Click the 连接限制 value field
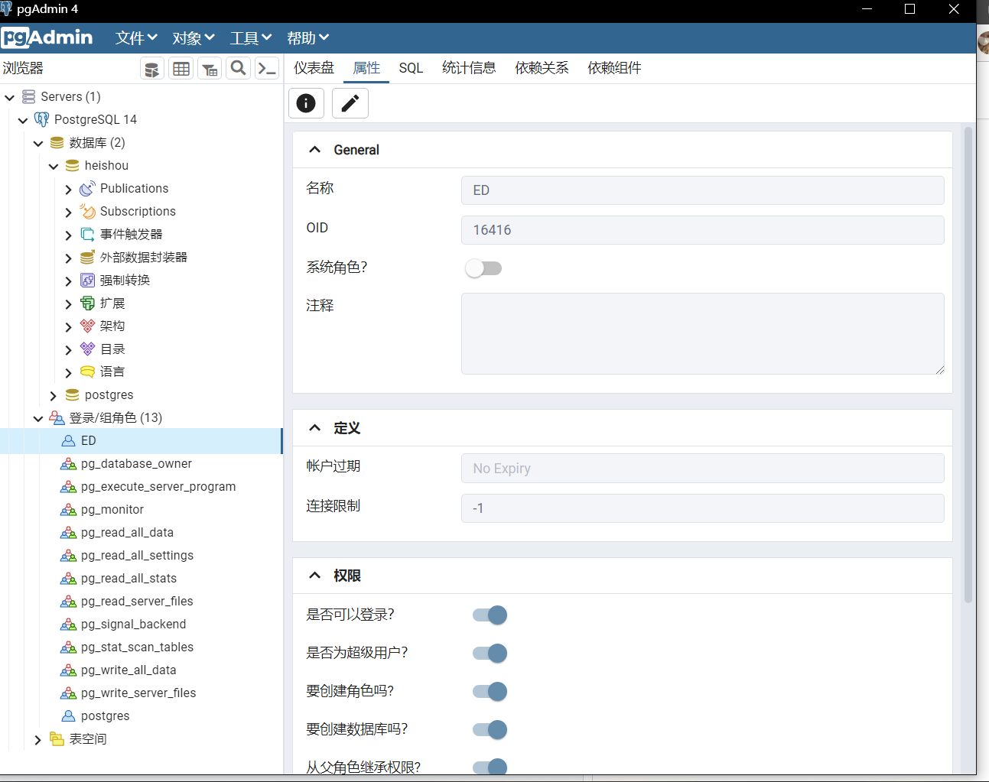 pos(702,508)
